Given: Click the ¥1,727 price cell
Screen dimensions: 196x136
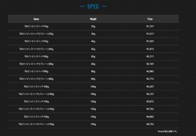Looking at the screenshot, I should coord(150,26).
